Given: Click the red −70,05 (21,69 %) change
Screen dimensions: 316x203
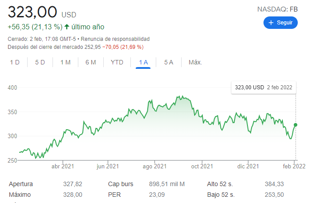Looking at the screenshot, I should [123, 47].
